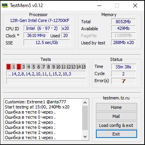145x145 pixels.
Task: Open the testmem.tz.ru link label
Action: click(x=116, y=98)
